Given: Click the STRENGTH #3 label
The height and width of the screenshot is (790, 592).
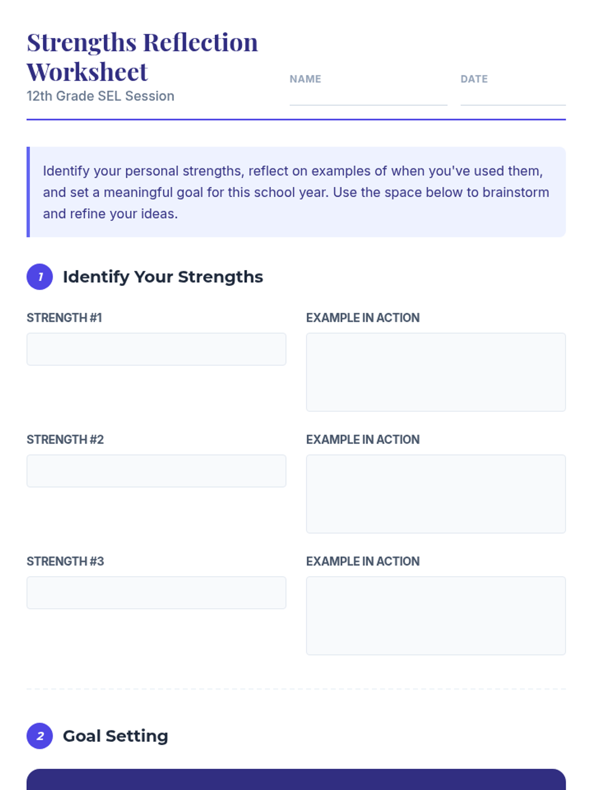Looking at the screenshot, I should click(x=65, y=561).
